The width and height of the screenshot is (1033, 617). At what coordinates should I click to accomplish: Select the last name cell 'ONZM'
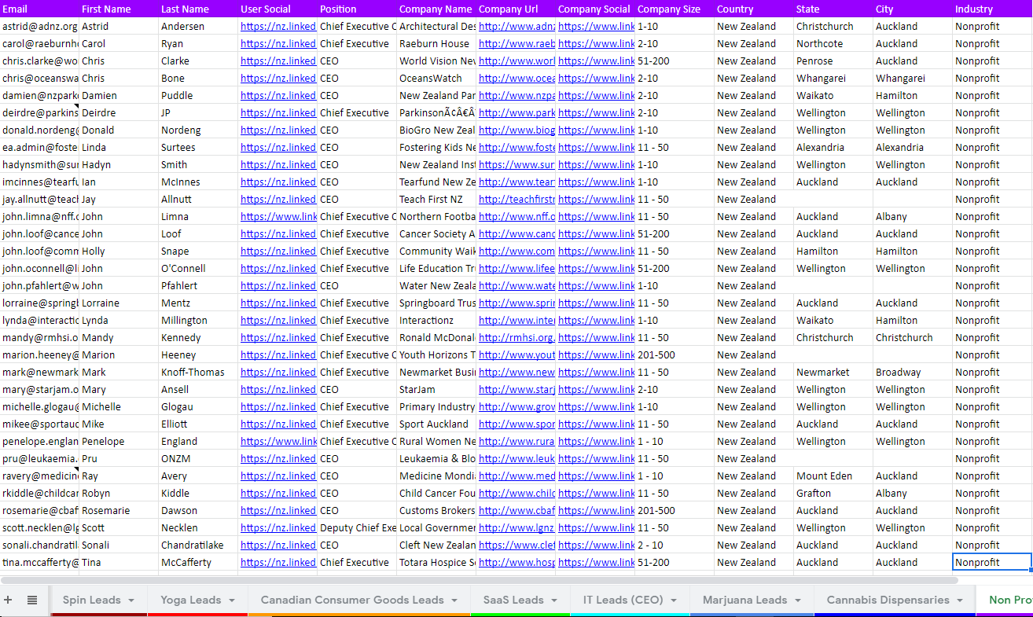pos(198,458)
